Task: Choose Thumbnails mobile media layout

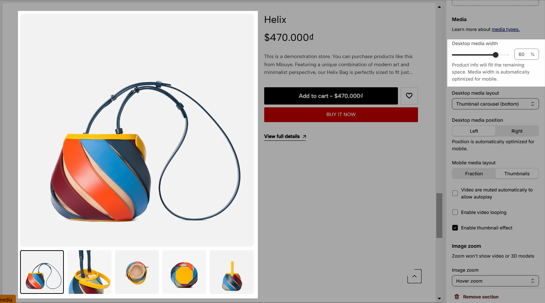Action: pyautogui.click(x=517, y=173)
